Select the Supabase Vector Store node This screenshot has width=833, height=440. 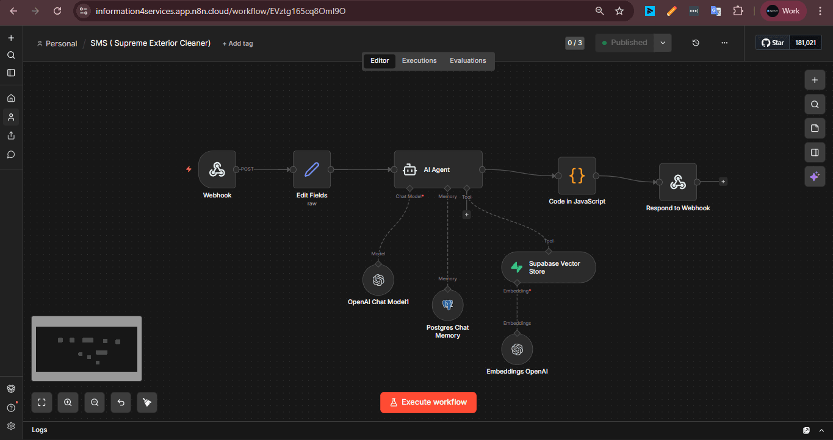549,267
